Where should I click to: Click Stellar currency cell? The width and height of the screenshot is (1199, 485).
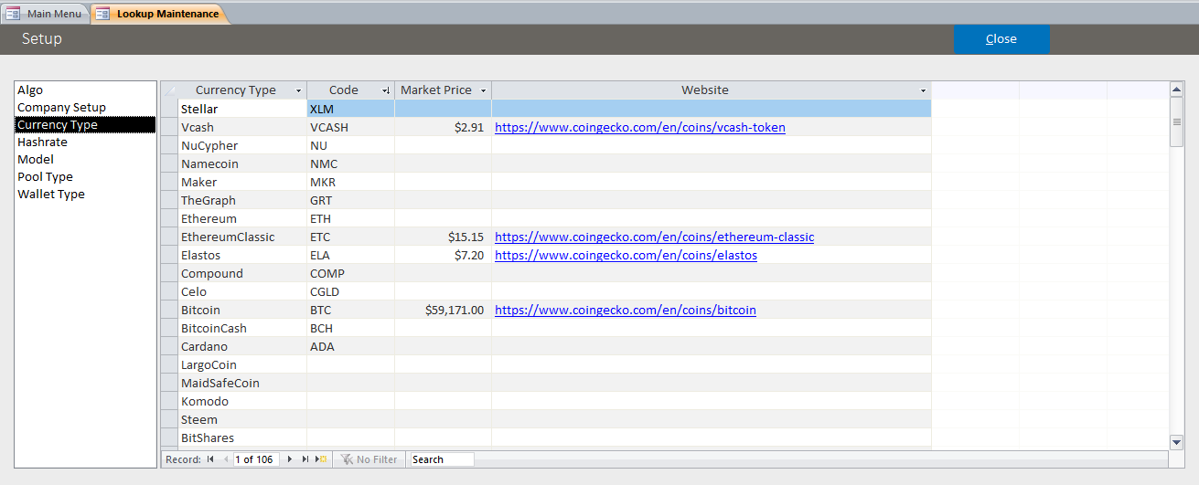pyautogui.click(x=242, y=110)
